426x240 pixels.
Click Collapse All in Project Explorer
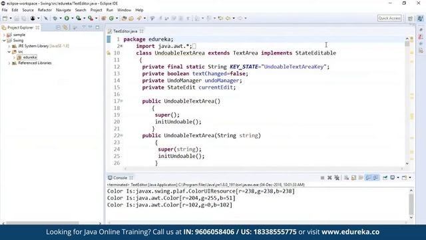58,27
